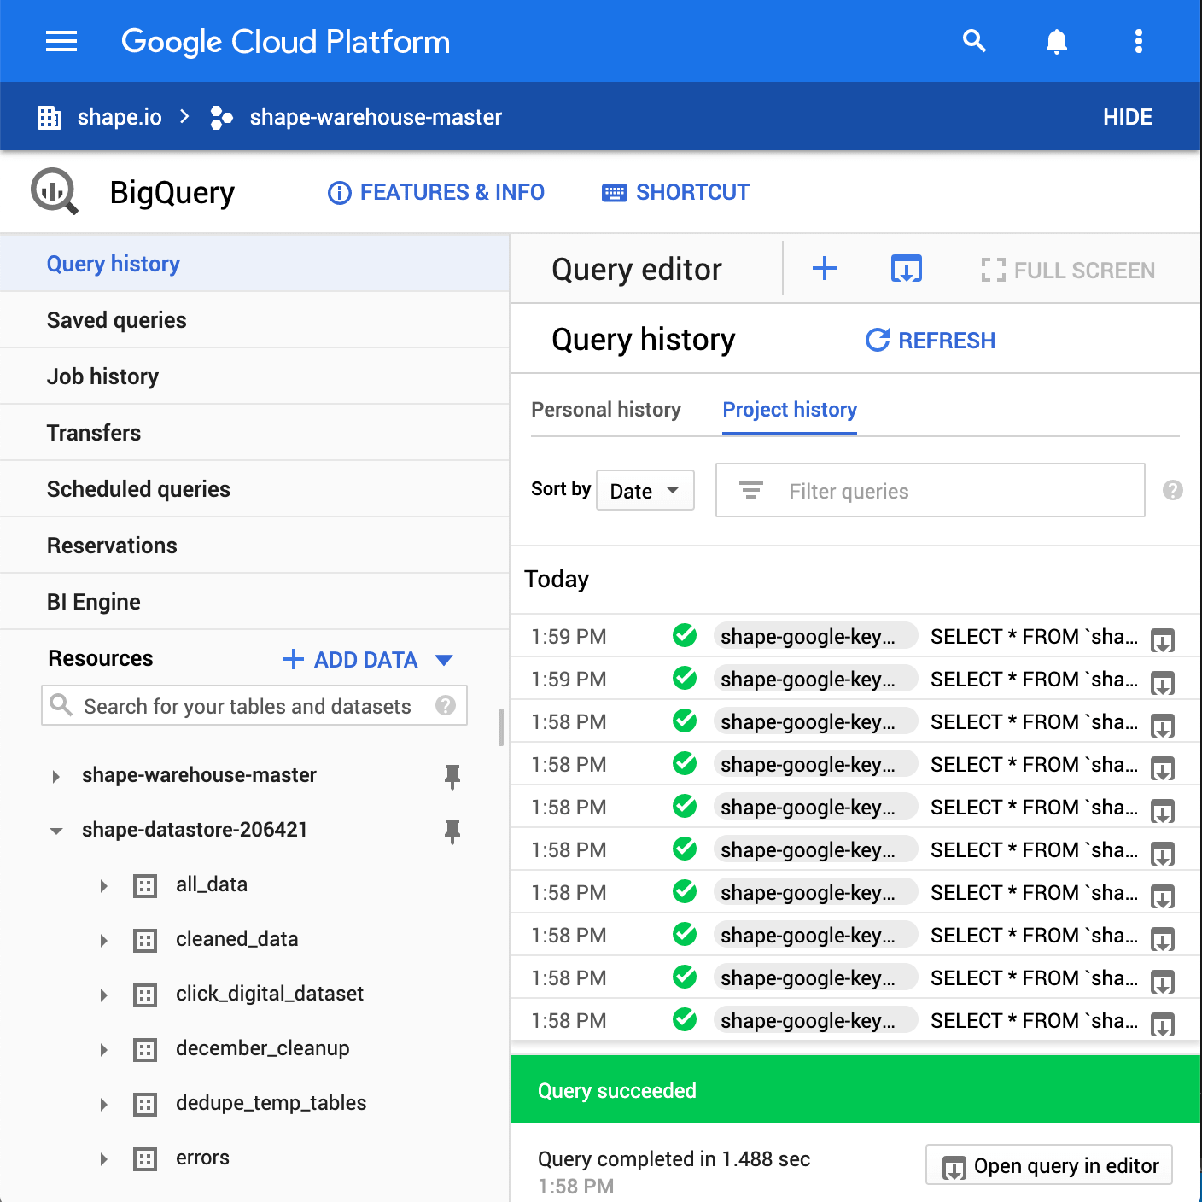
Task: Open BI Engine
Action: click(x=254, y=602)
